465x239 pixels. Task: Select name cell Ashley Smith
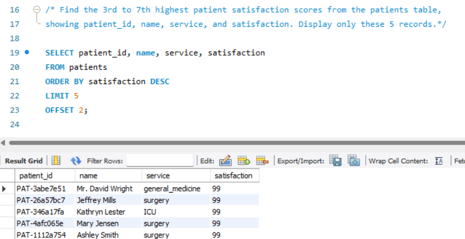[109, 235]
